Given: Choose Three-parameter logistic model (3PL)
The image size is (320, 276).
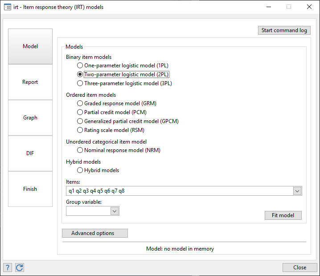Looking at the screenshot, I should pyautogui.click(x=80, y=83).
